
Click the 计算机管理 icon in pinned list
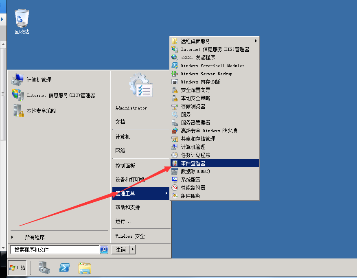pyautogui.click(x=18, y=80)
